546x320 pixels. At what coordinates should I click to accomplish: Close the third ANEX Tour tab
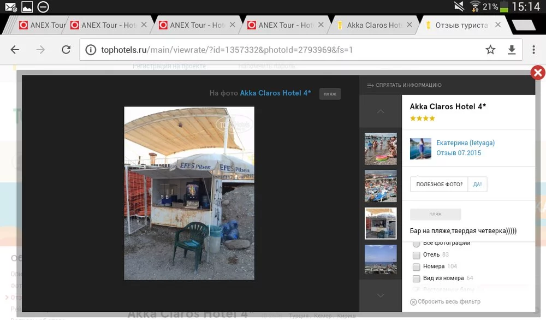pyautogui.click(x=232, y=25)
